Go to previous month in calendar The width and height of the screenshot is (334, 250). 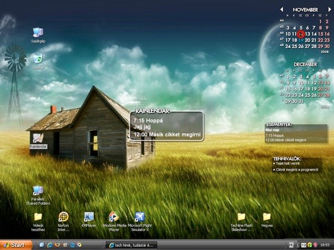click(282, 9)
